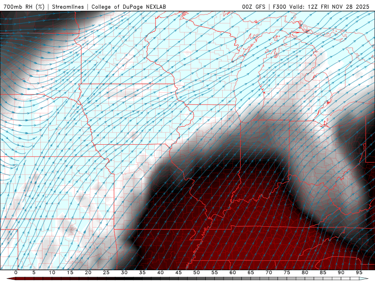Click 'F300 Valid: 12Z FRI NOV 28 2025'
375x281 pixels.
click(x=321, y=7)
